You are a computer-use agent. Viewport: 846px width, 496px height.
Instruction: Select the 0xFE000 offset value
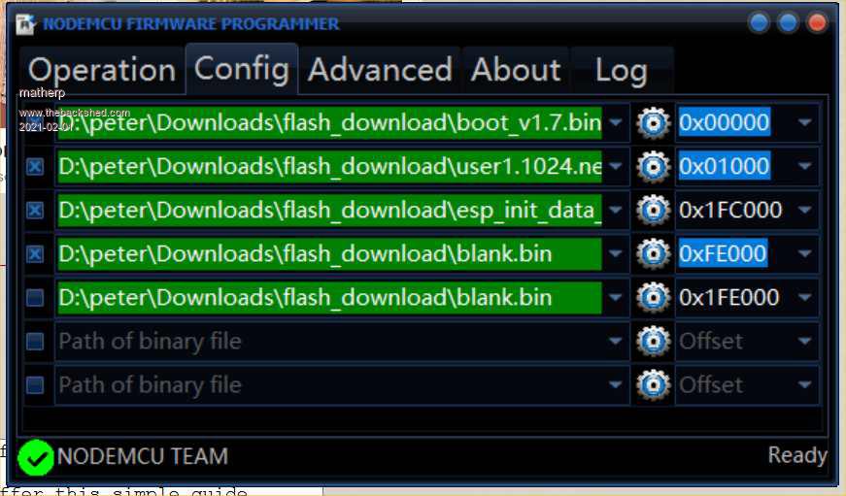click(x=723, y=254)
